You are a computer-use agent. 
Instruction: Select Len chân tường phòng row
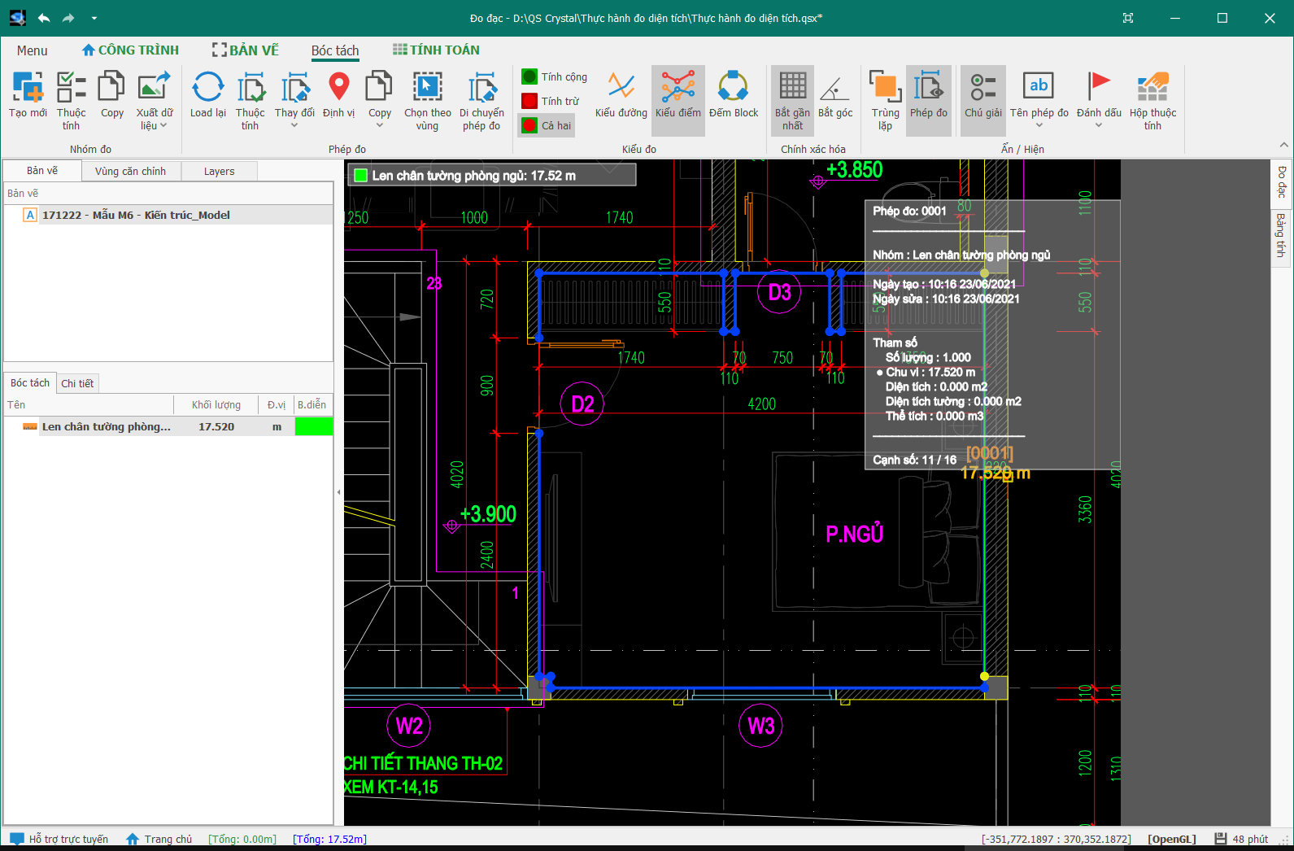(168, 426)
